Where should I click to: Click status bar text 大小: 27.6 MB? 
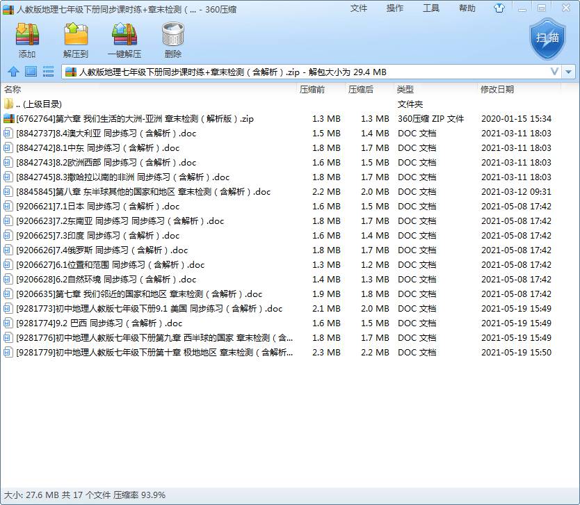[x=31, y=495]
